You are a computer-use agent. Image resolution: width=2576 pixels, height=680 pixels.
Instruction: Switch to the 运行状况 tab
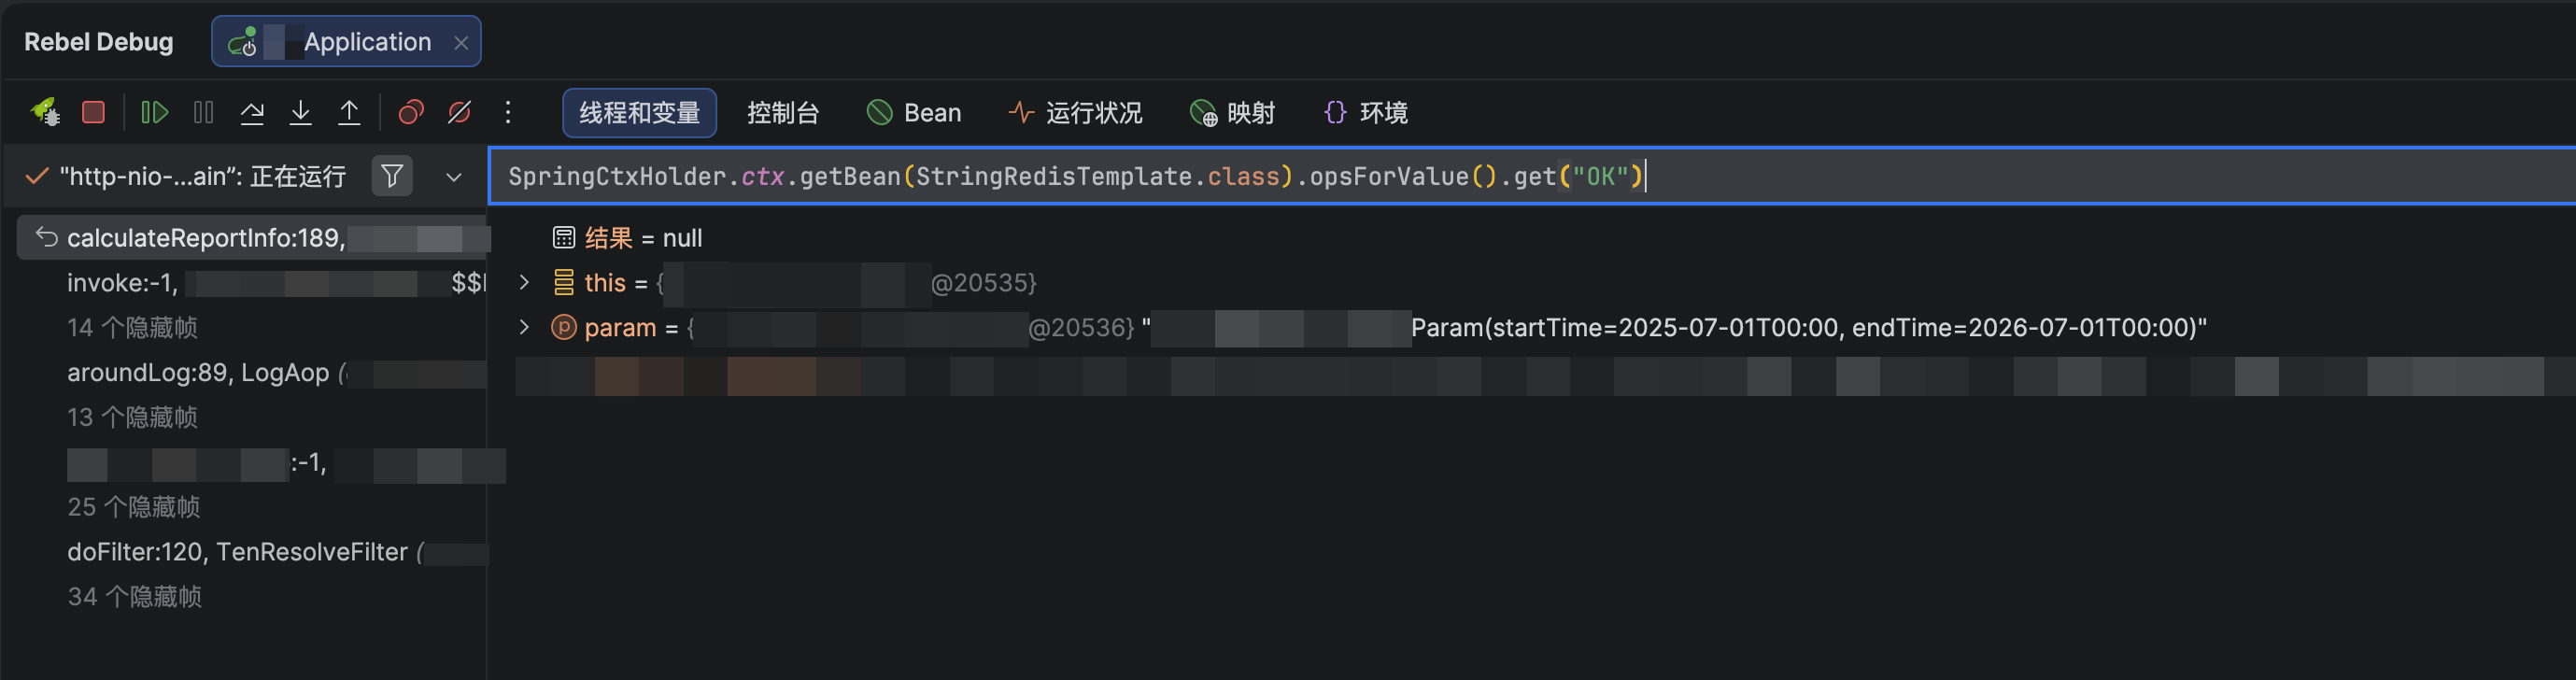[x=1075, y=113]
